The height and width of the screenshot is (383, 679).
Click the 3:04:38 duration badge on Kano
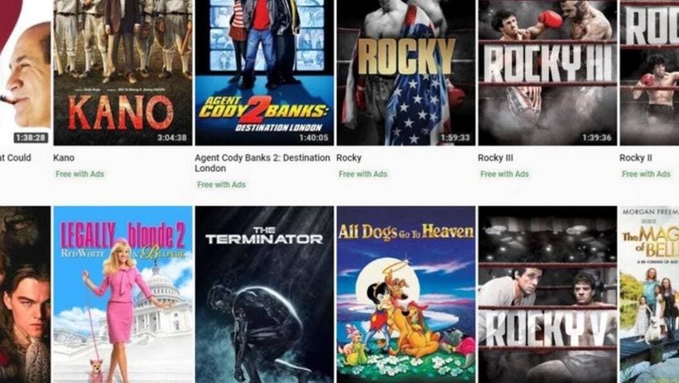click(172, 138)
